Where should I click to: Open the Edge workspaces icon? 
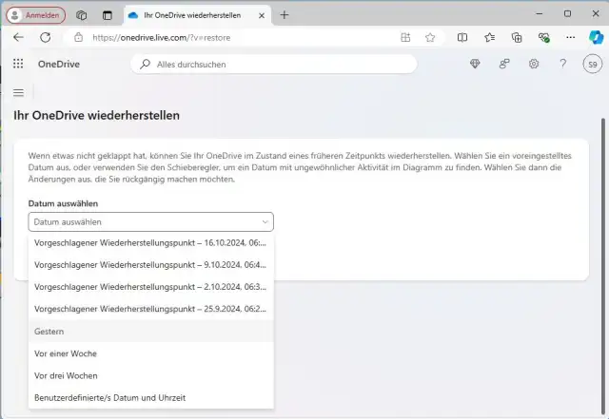pos(81,15)
